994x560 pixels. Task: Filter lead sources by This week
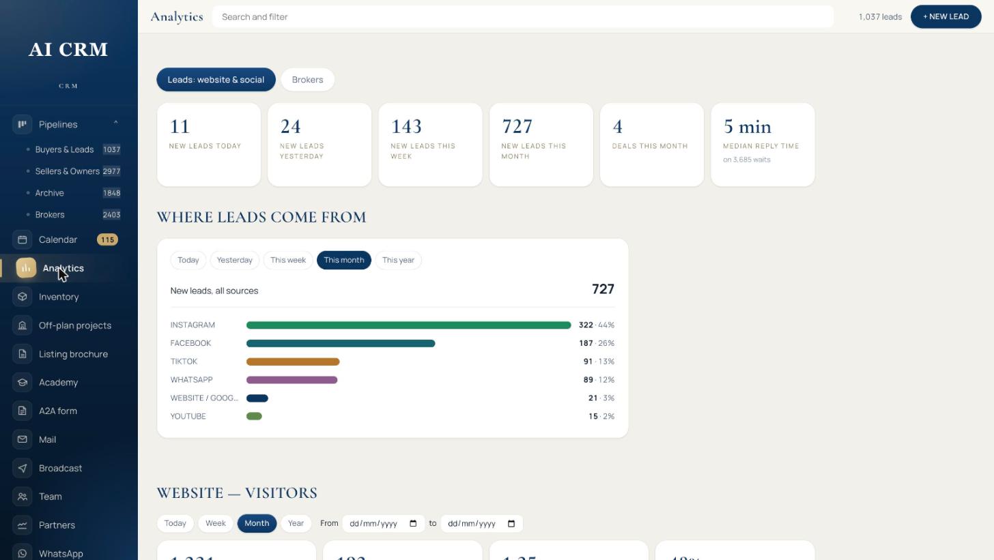point(288,260)
